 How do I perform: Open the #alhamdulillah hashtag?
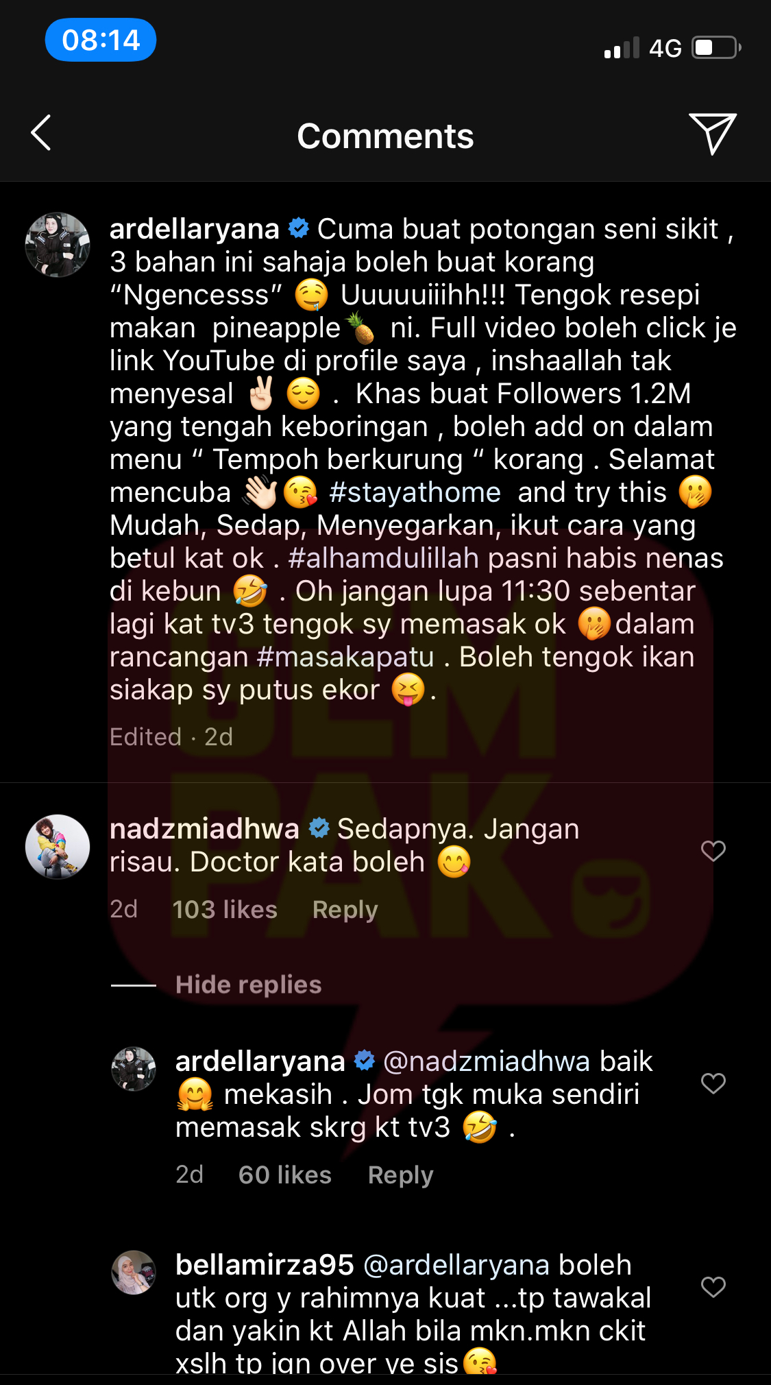pos(383,558)
